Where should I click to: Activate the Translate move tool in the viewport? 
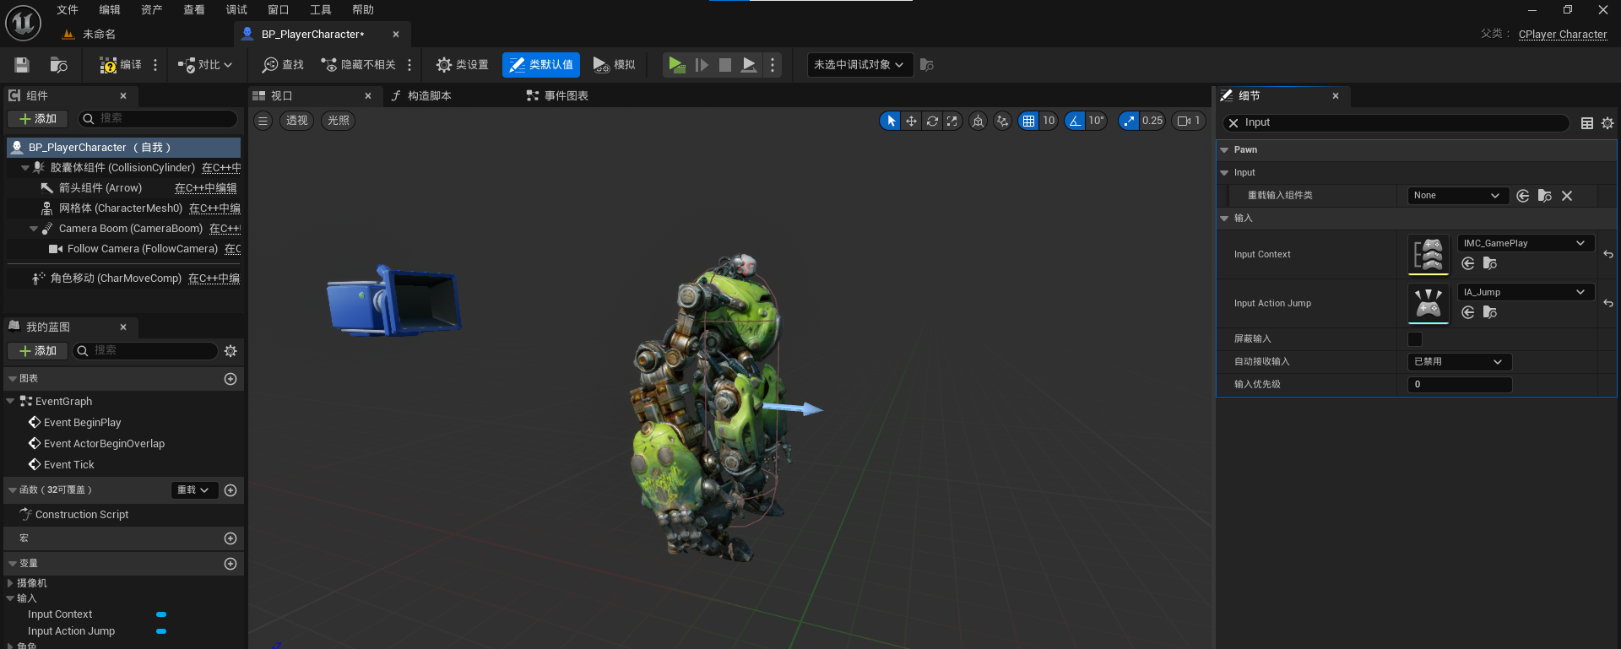click(911, 121)
